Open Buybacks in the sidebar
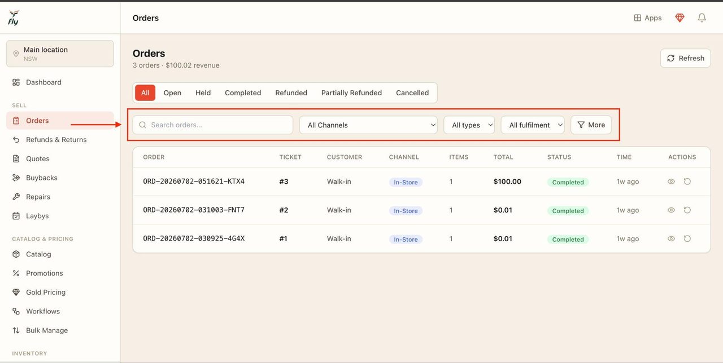723x363 pixels. (60, 178)
